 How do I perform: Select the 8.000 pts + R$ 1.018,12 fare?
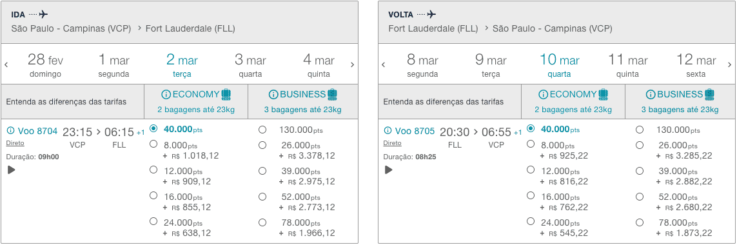[x=153, y=144]
